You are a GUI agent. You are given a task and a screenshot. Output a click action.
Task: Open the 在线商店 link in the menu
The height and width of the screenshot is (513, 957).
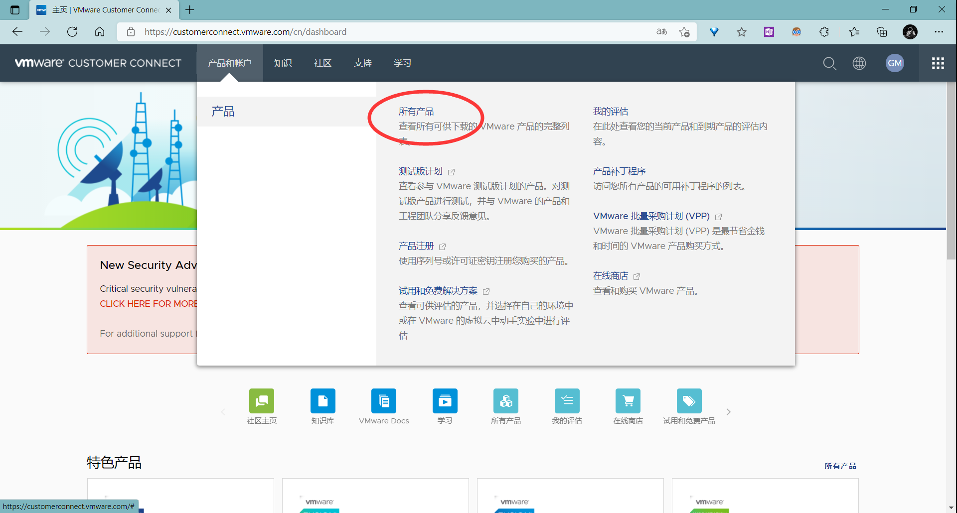tap(611, 276)
